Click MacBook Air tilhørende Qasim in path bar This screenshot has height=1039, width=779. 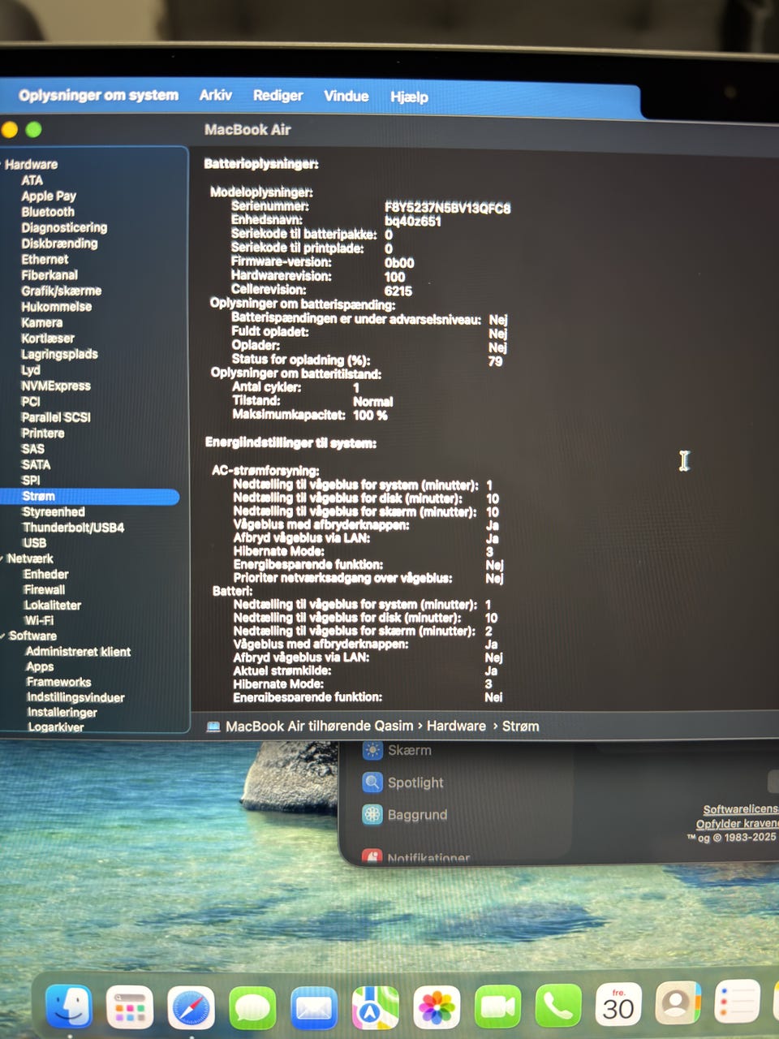pos(319,726)
